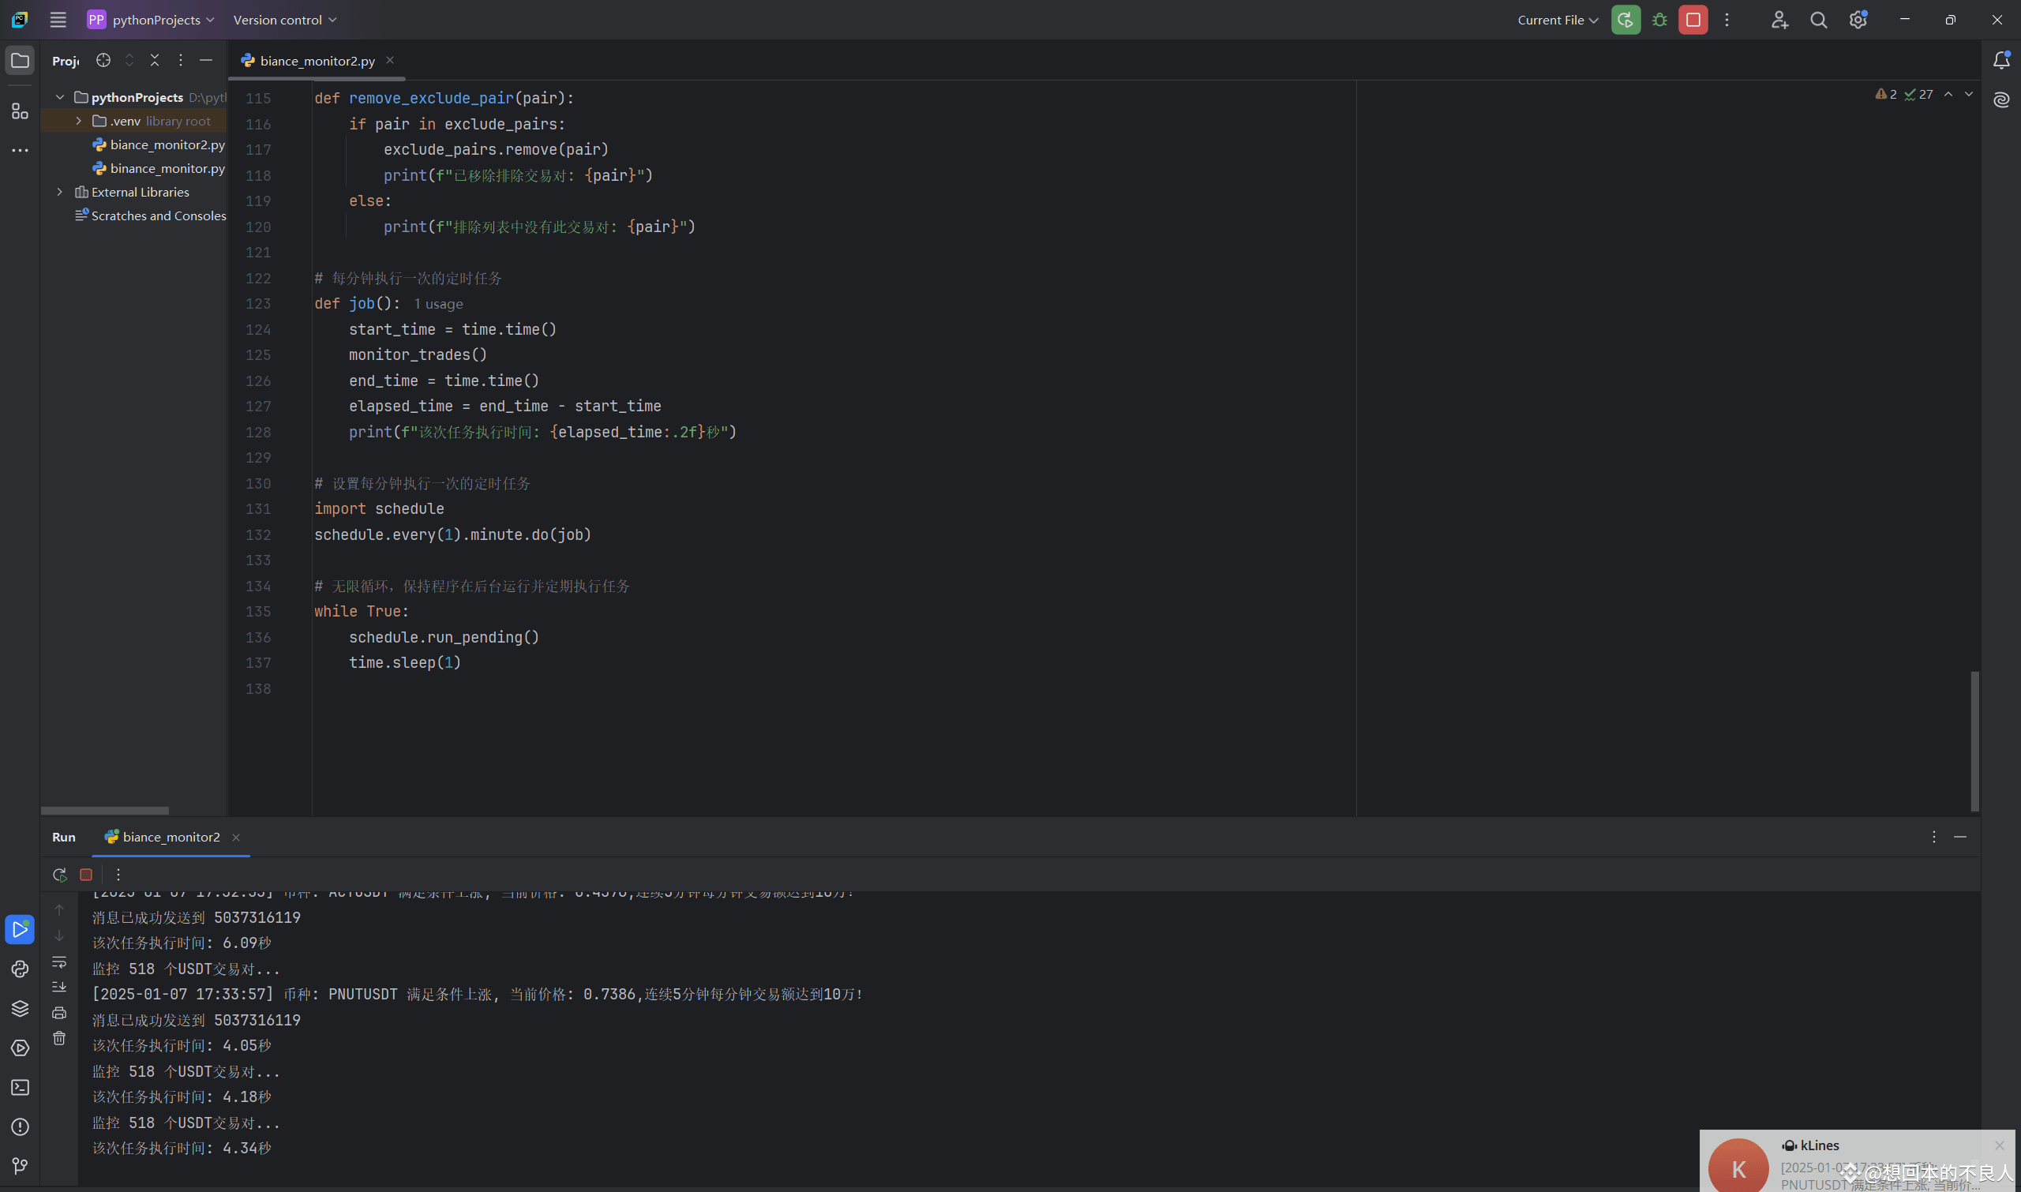Open Search Everywhere
2021x1192 pixels.
(1818, 19)
